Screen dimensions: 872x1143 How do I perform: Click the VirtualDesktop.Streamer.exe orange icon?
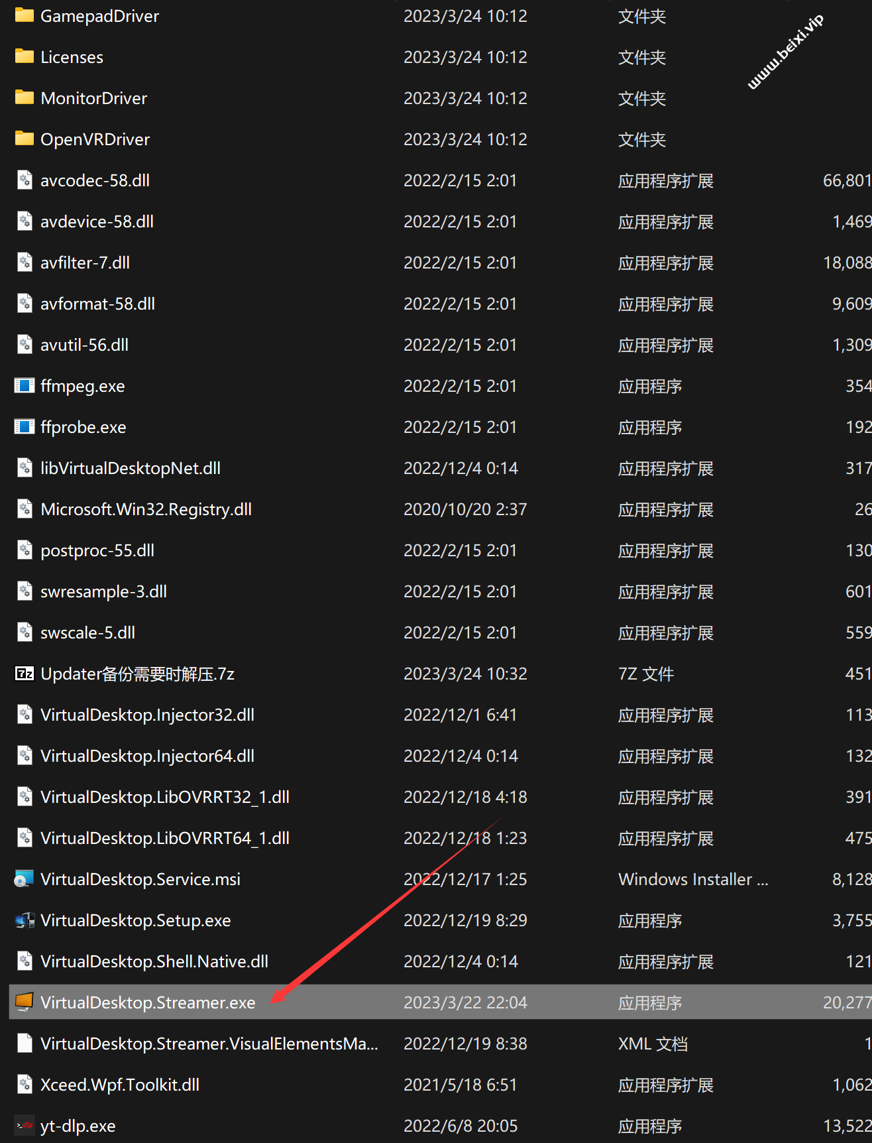pyautogui.click(x=25, y=1002)
